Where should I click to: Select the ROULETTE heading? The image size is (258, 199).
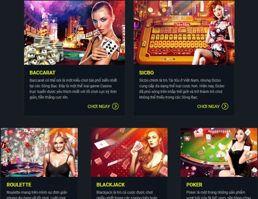pyautogui.click(x=19, y=184)
